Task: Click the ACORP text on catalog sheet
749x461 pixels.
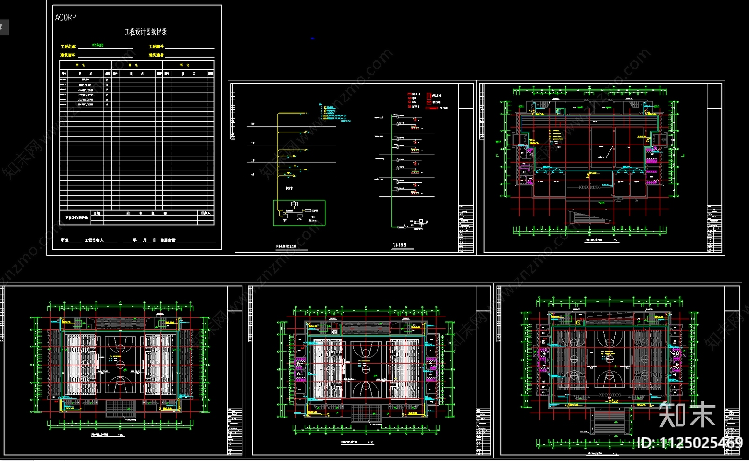Action: pyautogui.click(x=66, y=17)
